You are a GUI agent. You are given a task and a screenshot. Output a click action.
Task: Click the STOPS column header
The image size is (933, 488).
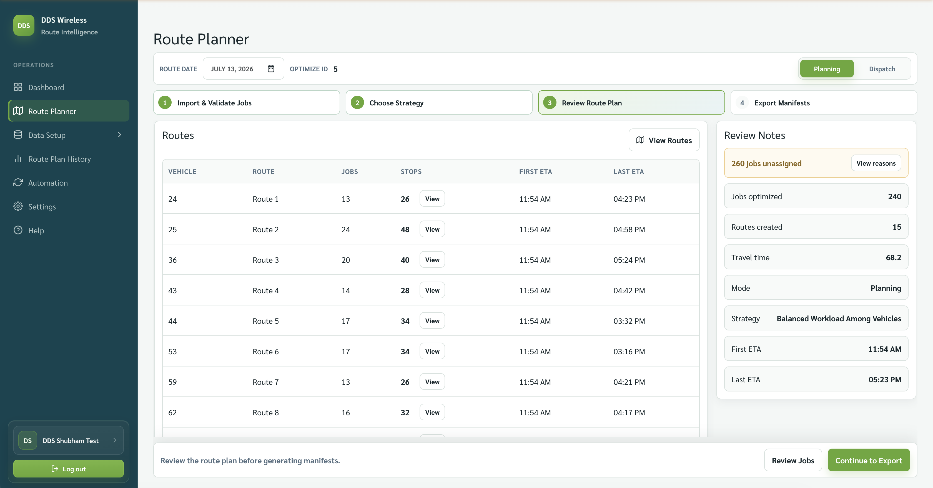click(411, 171)
